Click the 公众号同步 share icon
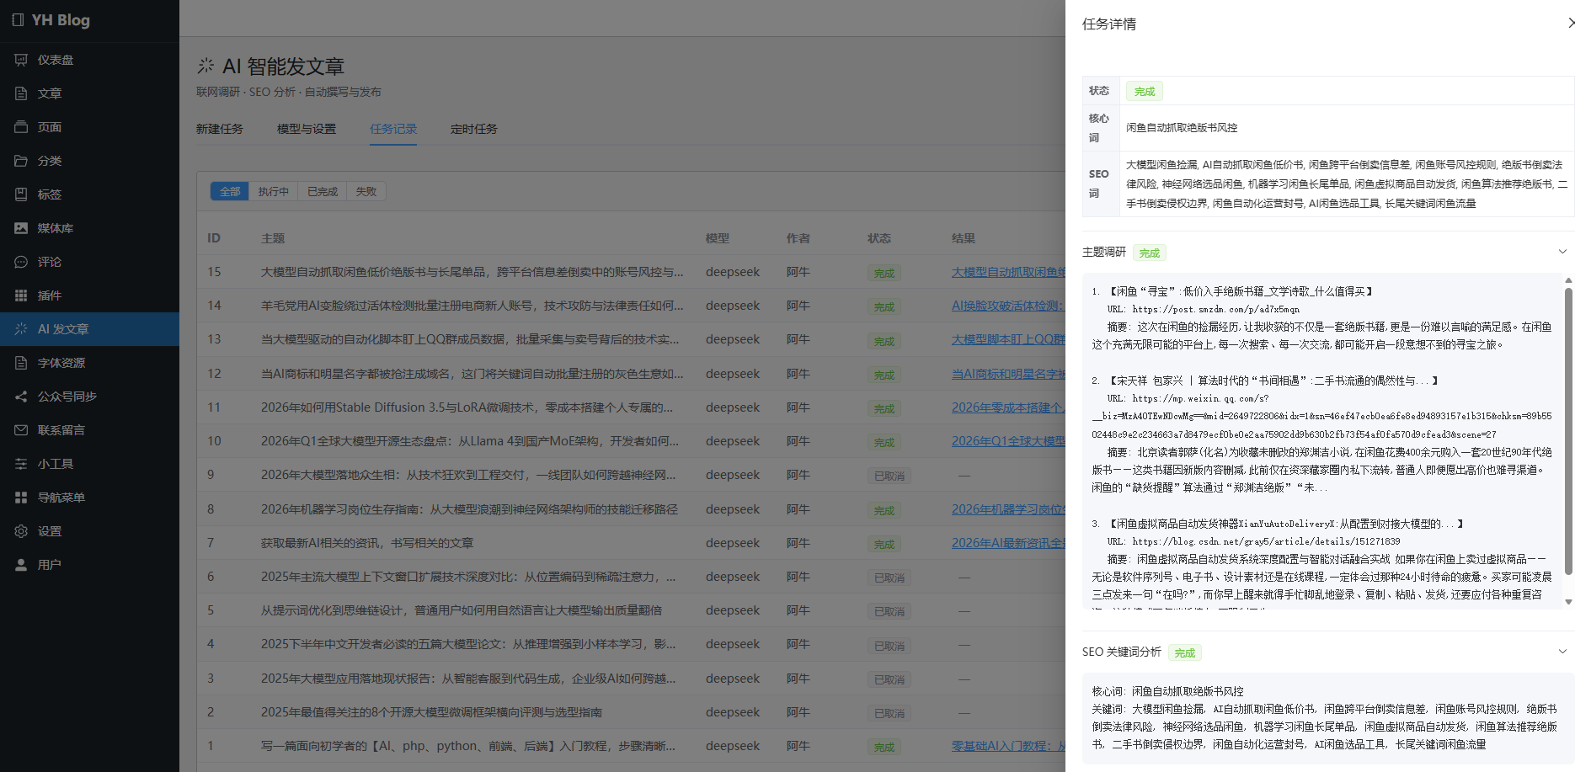The height and width of the screenshot is (772, 1575). click(21, 397)
